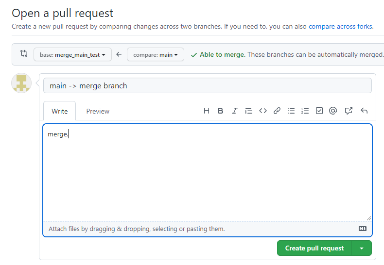Mention a user with the @ icon
Screen dimensions: 384x265
coord(333,111)
